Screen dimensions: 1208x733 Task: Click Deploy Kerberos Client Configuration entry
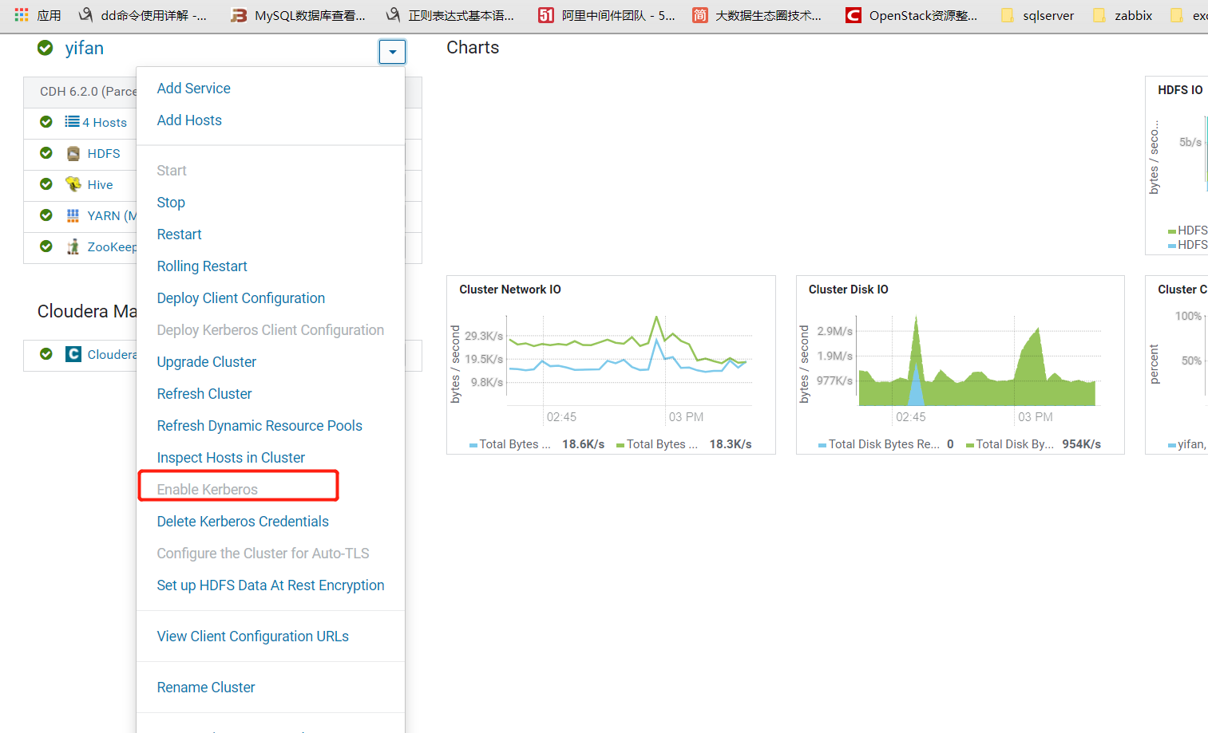point(270,330)
